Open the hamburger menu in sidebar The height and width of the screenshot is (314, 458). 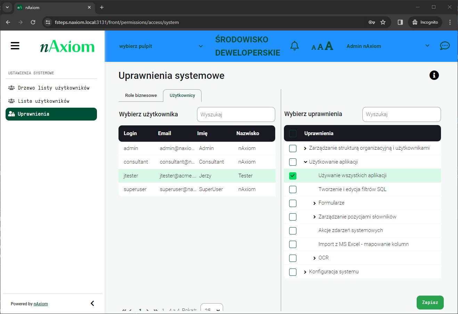(x=15, y=46)
